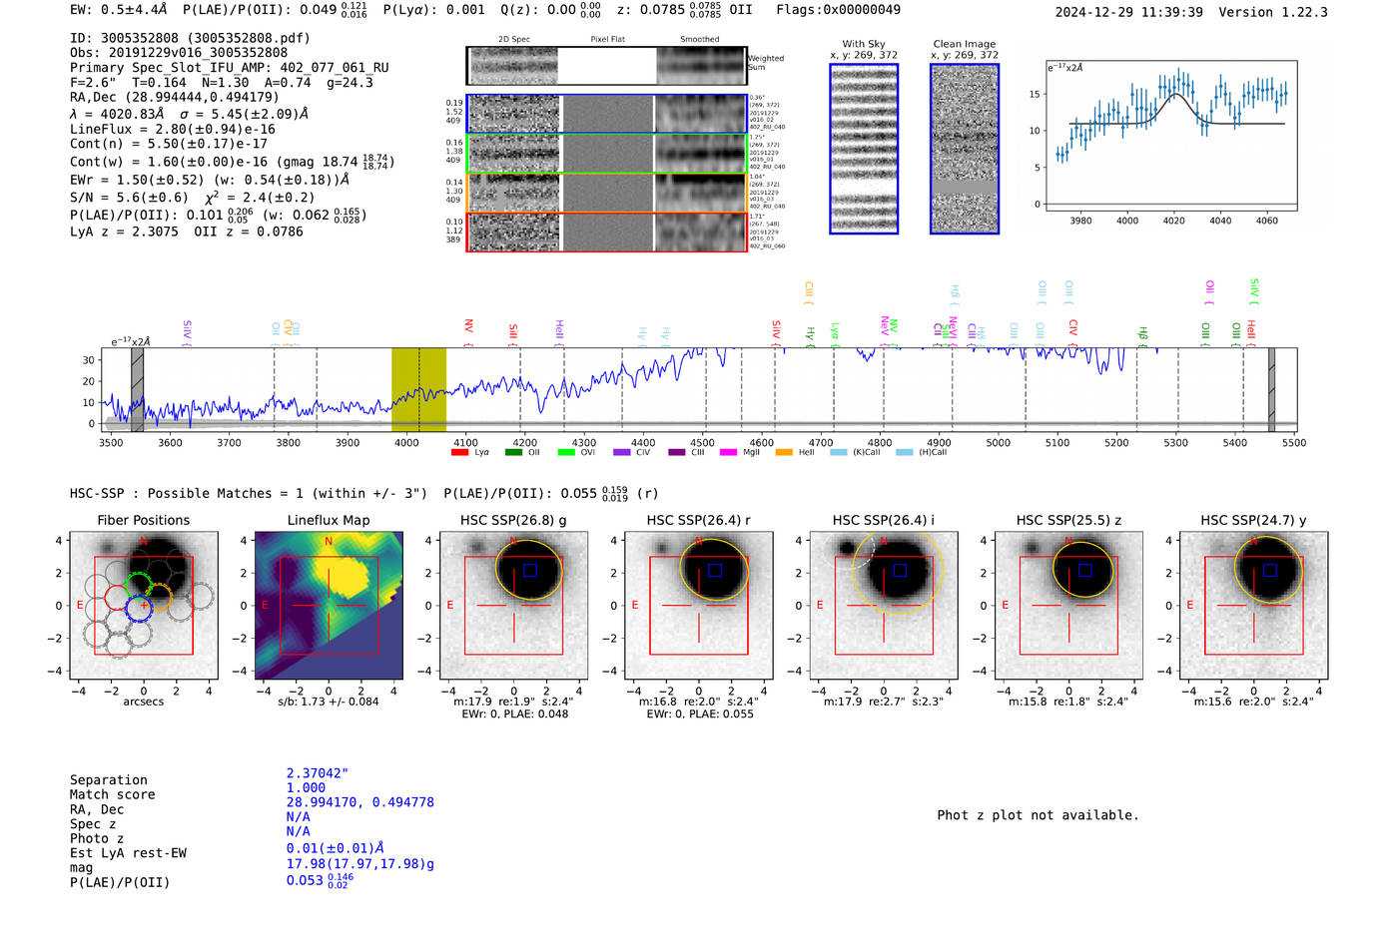The image size is (1398, 951).
Task: Click the Gaussian emission line fit plot
Action: [x=1170, y=137]
